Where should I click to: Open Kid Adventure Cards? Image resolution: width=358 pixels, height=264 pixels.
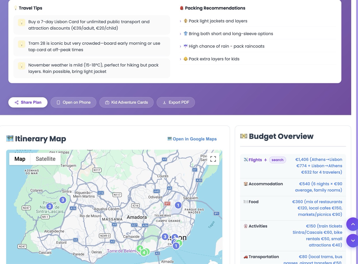coord(126,102)
